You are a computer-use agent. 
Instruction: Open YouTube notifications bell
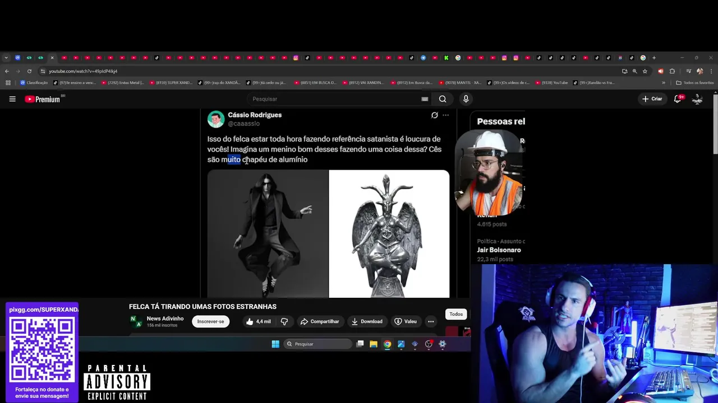678,99
